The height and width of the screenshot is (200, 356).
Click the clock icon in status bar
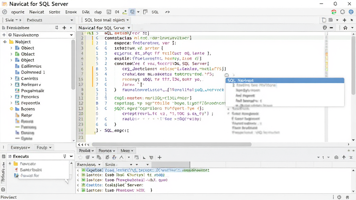pyautogui.click(x=339, y=197)
